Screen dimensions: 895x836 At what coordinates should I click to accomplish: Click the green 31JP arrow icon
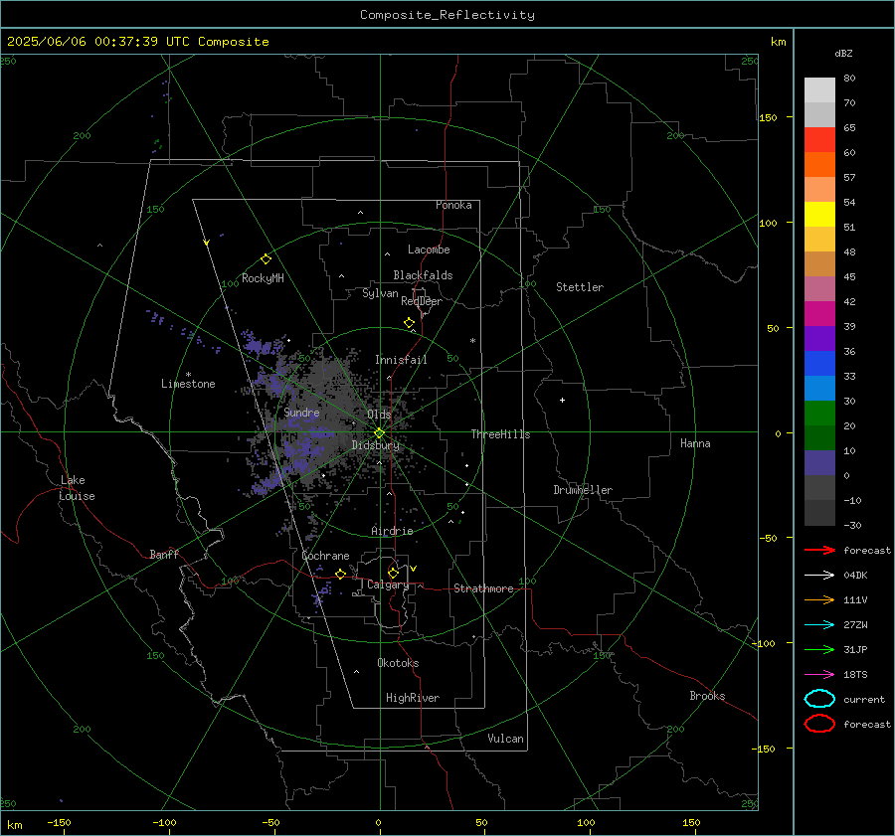click(819, 649)
